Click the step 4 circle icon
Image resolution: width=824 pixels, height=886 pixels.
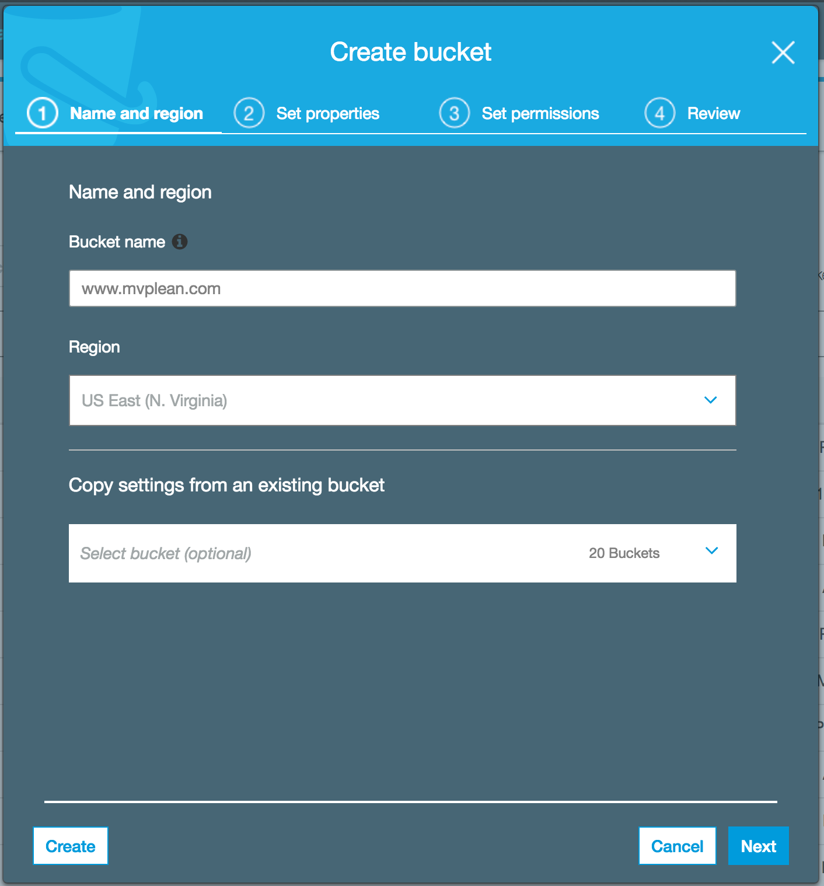(660, 113)
